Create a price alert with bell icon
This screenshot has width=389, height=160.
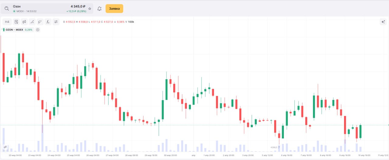coord(99,9)
